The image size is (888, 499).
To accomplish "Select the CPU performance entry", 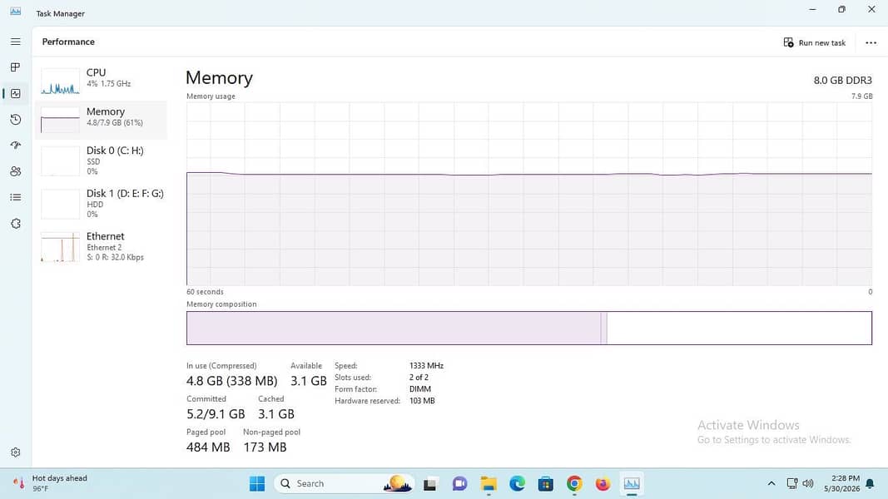I will (101, 81).
